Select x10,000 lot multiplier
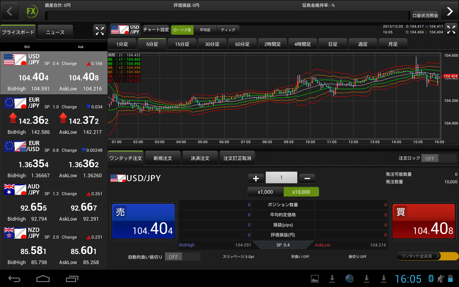This screenshot has width=459, height=287. coord(301,192)
